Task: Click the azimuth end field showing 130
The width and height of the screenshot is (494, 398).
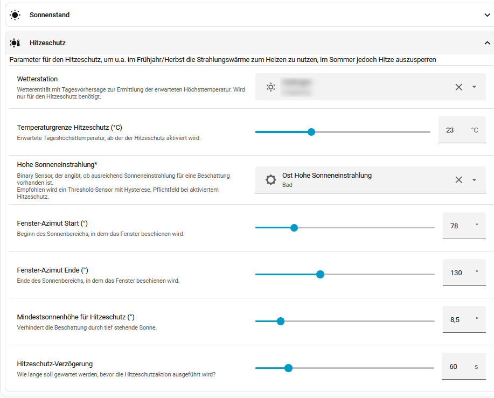Action: pos(464,273)
